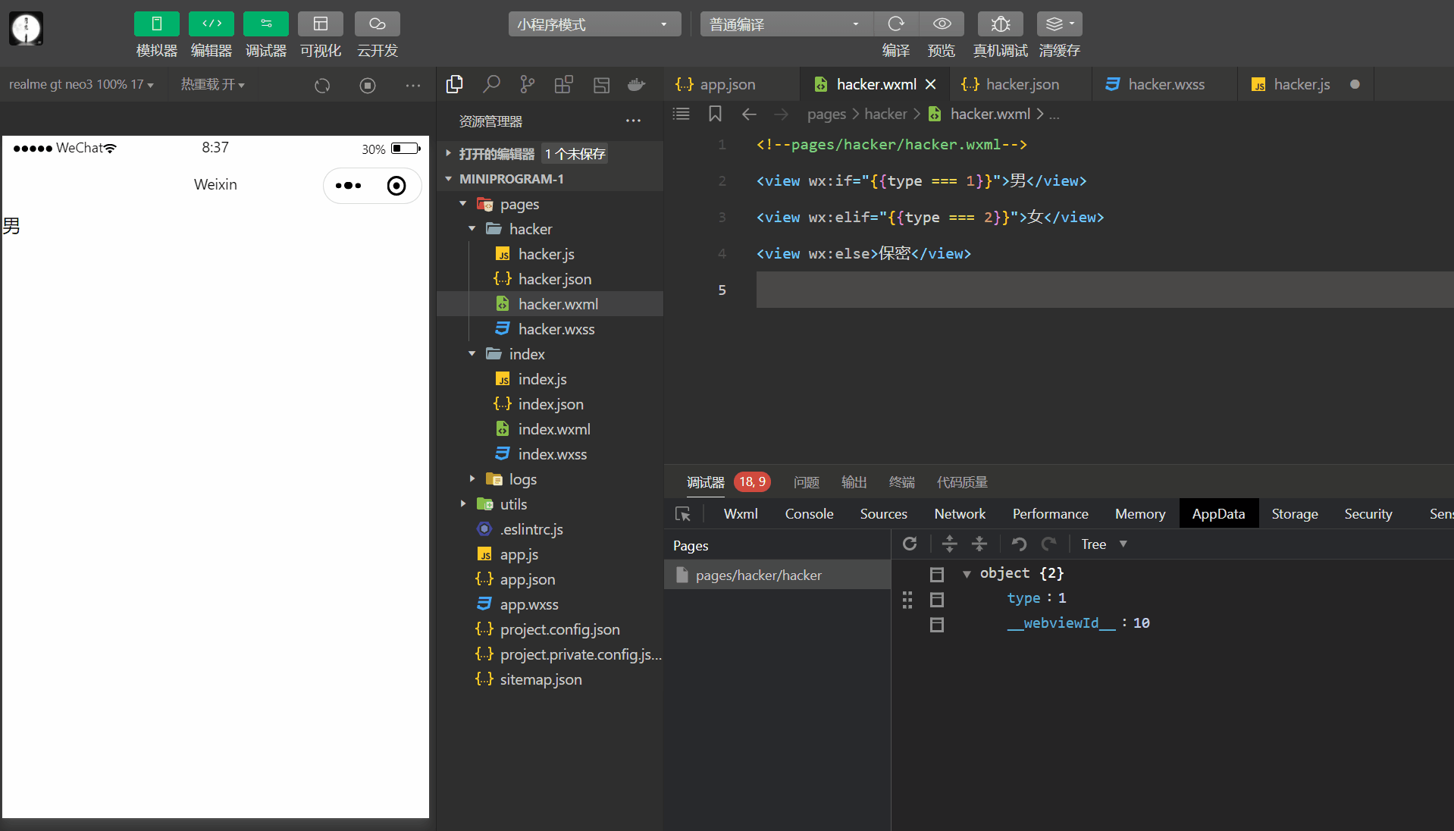
Task: Click the user avatar icon
Action: tap(26, 29)
